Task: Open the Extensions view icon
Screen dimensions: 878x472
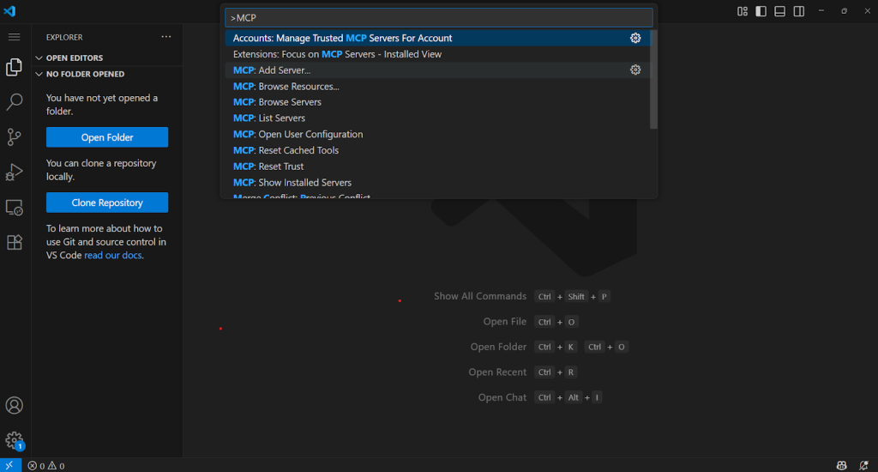Action: pyautogui.click(x=14, y=243)
